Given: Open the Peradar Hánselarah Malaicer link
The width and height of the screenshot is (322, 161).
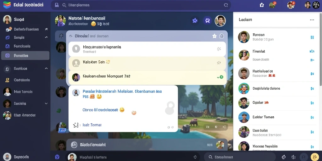Looking at the screenshot, I should 122,92.
